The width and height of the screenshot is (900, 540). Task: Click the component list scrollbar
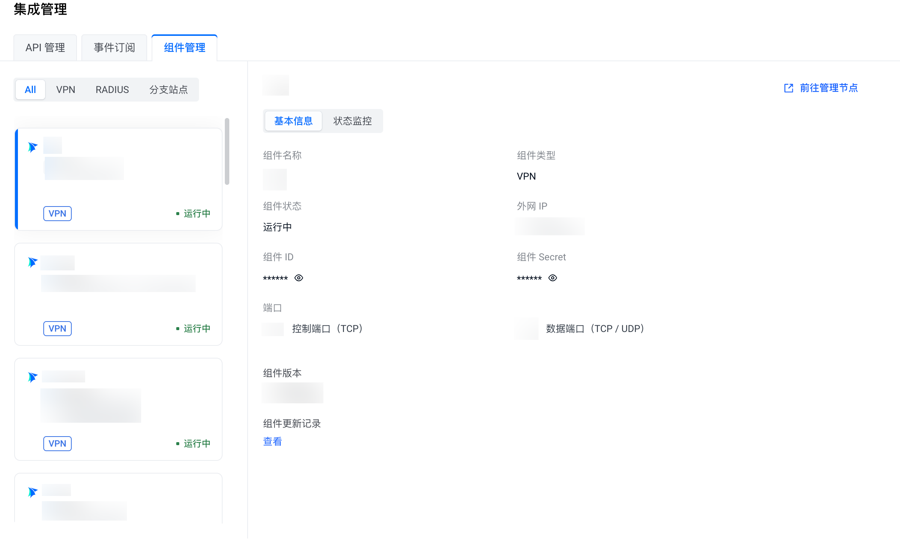(227, 151)
